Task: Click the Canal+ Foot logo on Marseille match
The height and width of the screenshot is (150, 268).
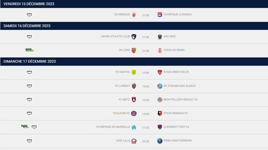Action: [25, 127]
